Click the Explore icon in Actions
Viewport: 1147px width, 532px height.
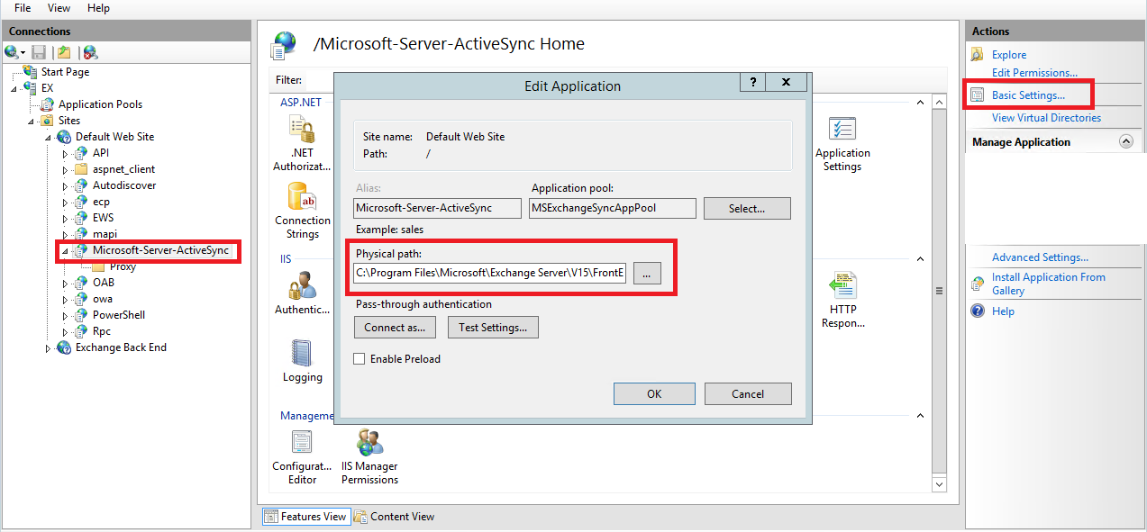click(x=978, y=55)
